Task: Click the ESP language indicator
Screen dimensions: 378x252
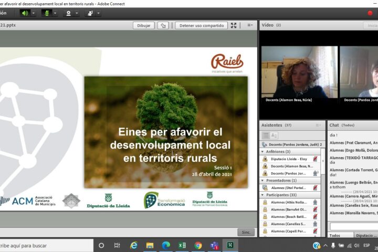Action: [x=366, y=245]
